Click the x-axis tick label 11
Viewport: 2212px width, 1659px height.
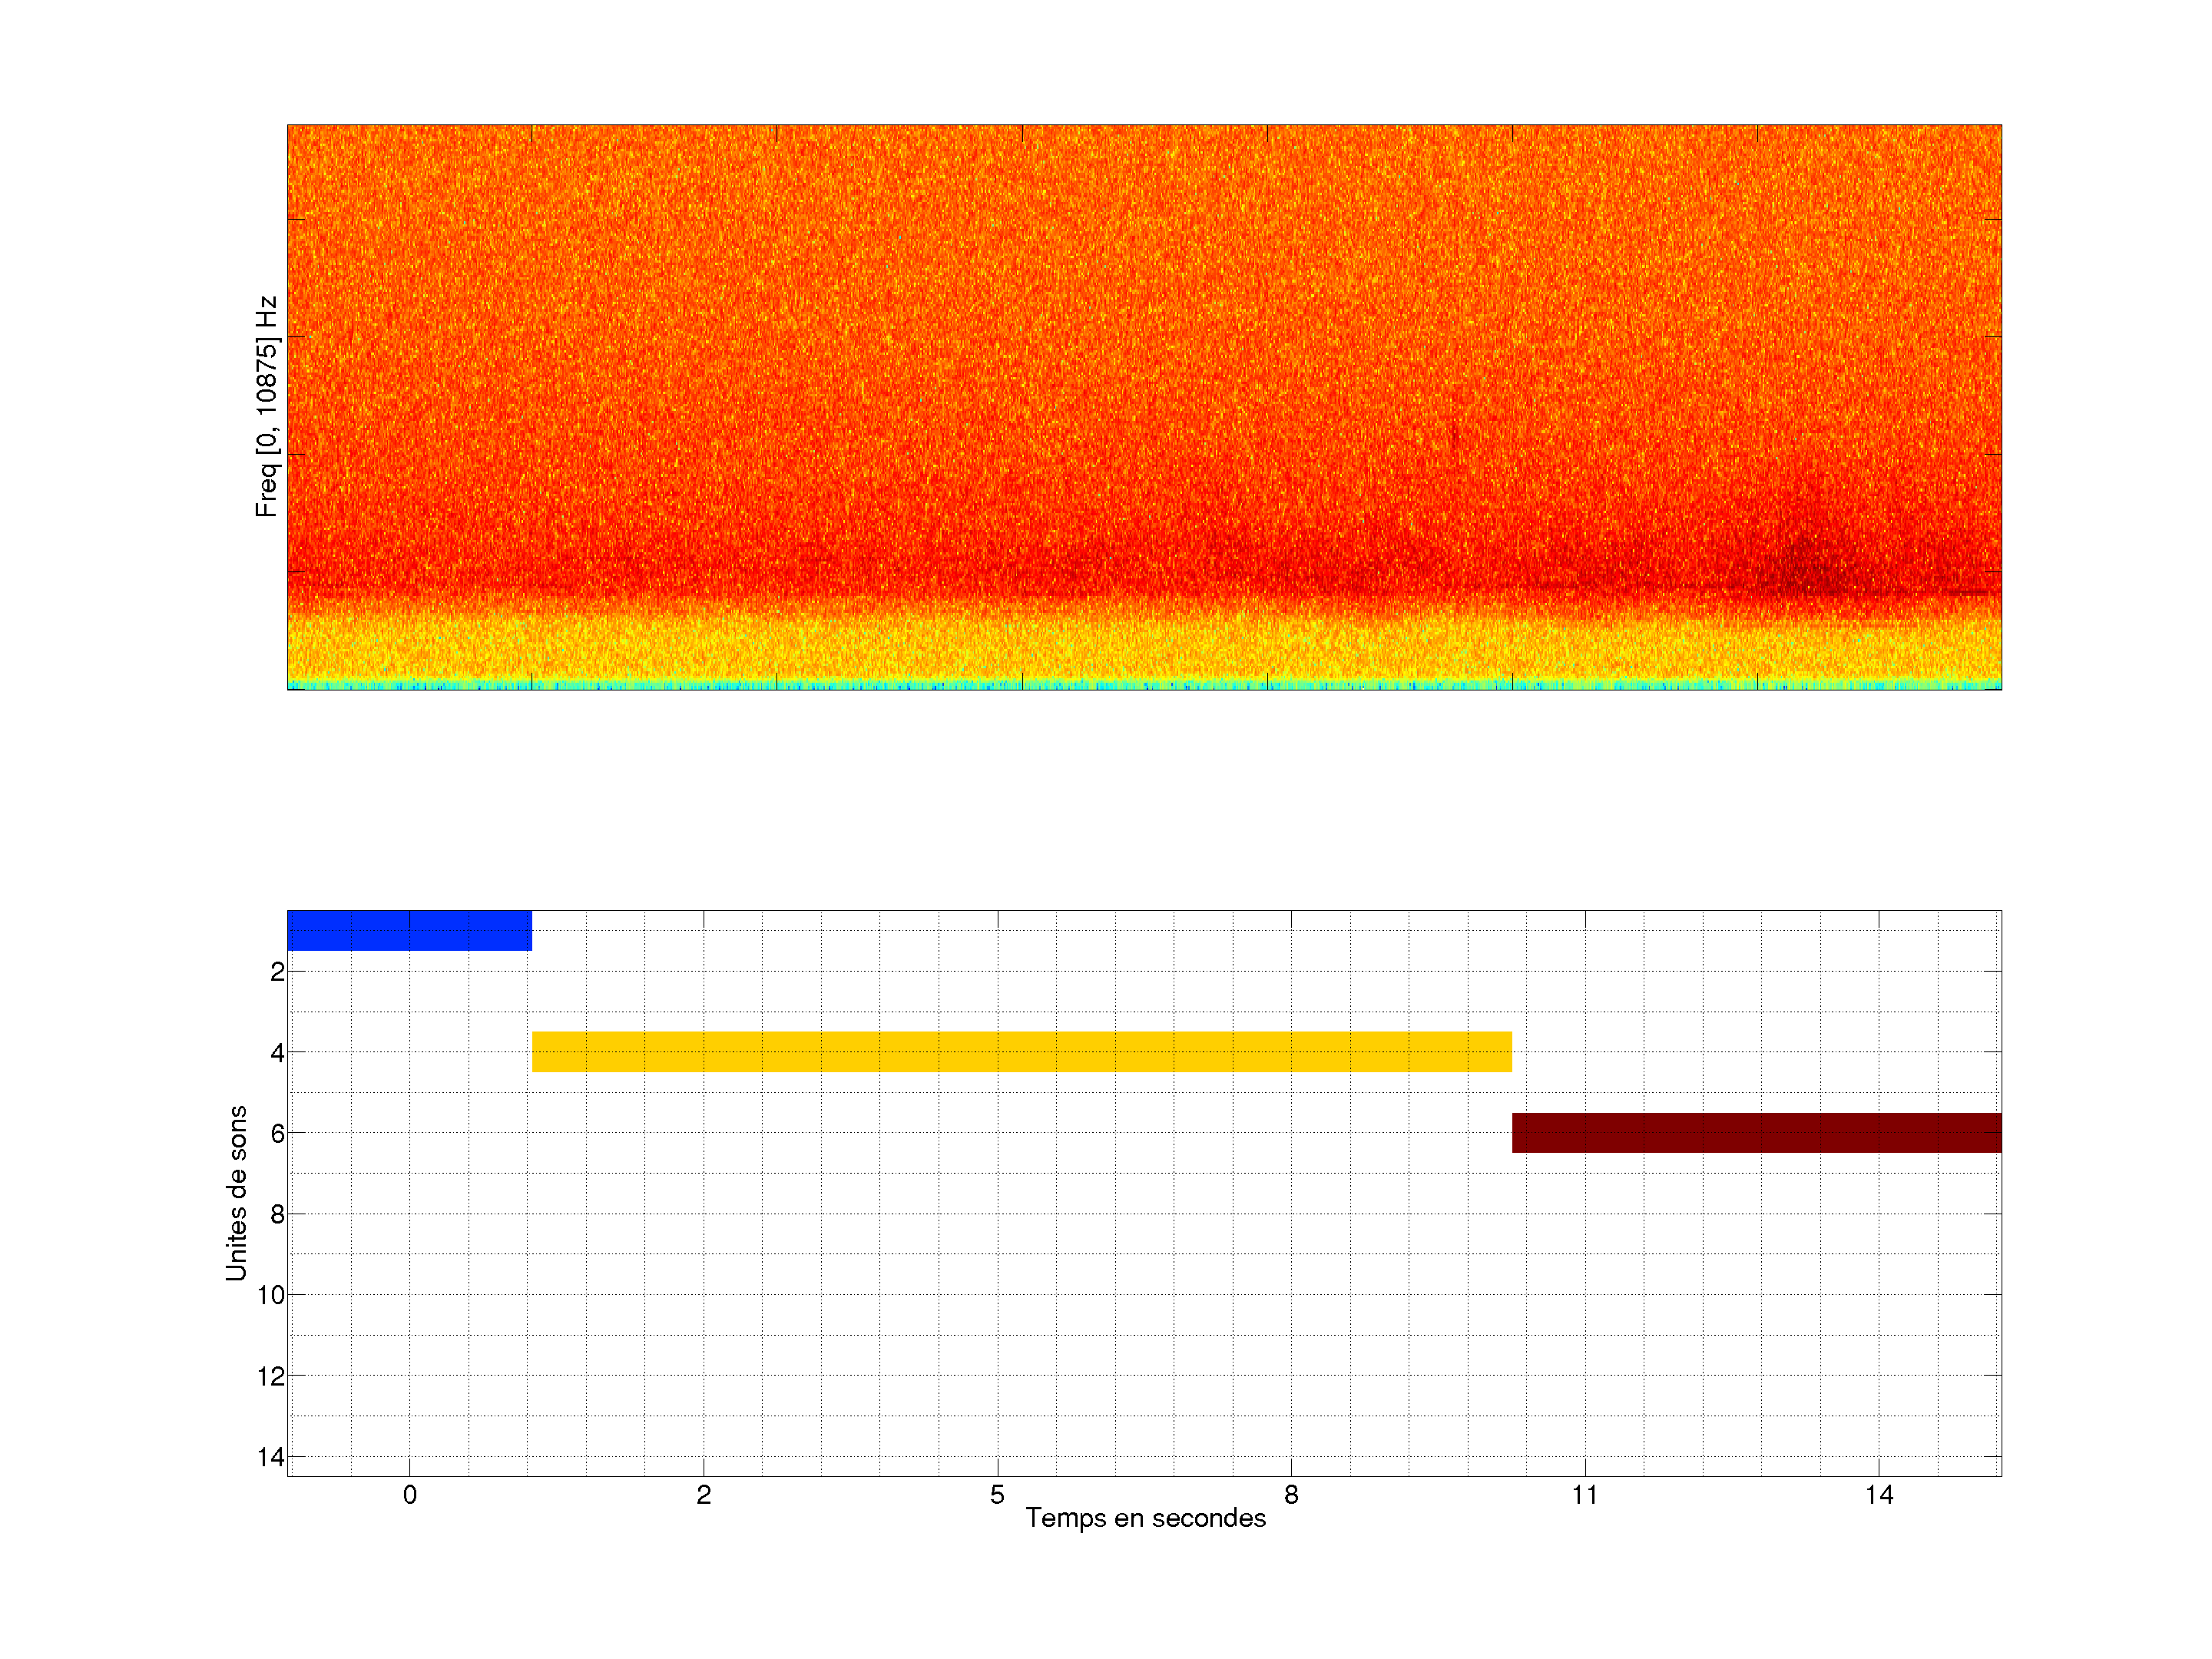[x=1584, y=1495]
